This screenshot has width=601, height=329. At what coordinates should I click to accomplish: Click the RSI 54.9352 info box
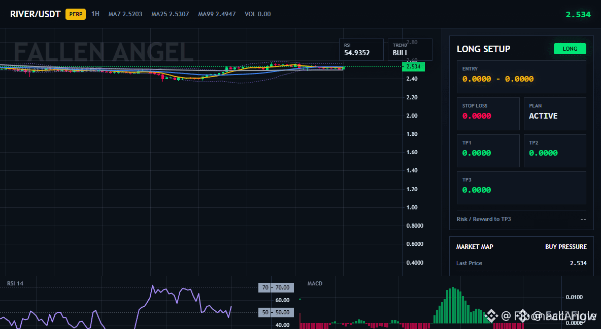pyautogui.click(x=361, y=50)
